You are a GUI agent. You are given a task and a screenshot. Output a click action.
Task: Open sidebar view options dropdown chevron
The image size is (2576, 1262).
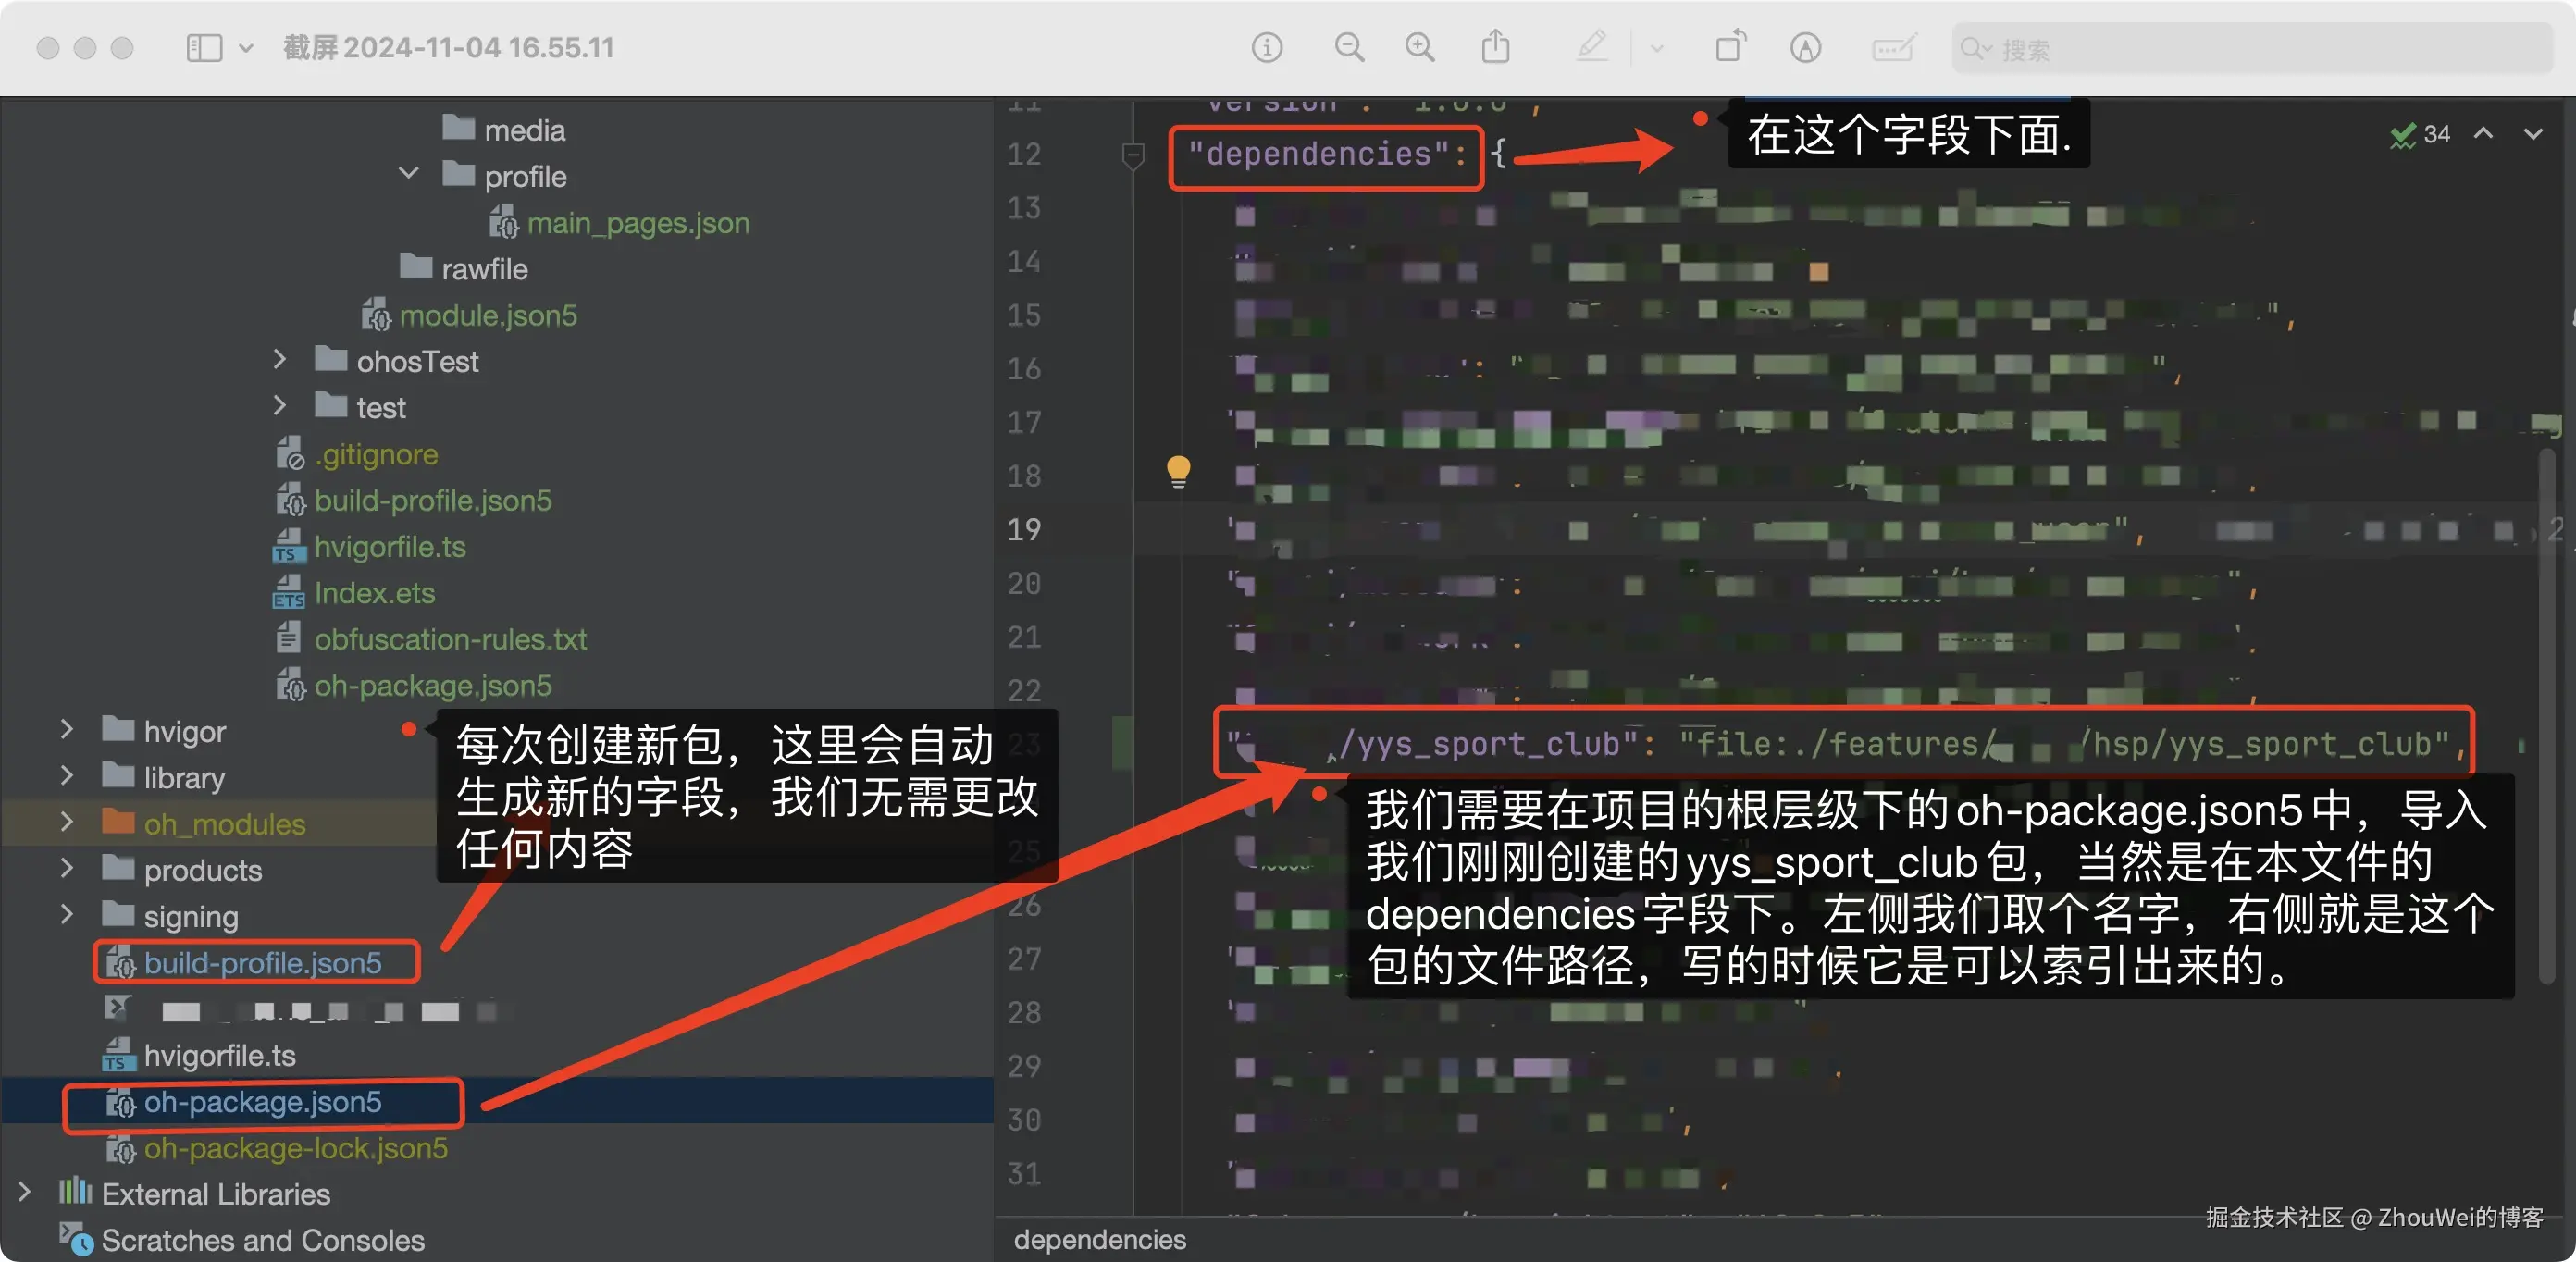pos(246,47)
